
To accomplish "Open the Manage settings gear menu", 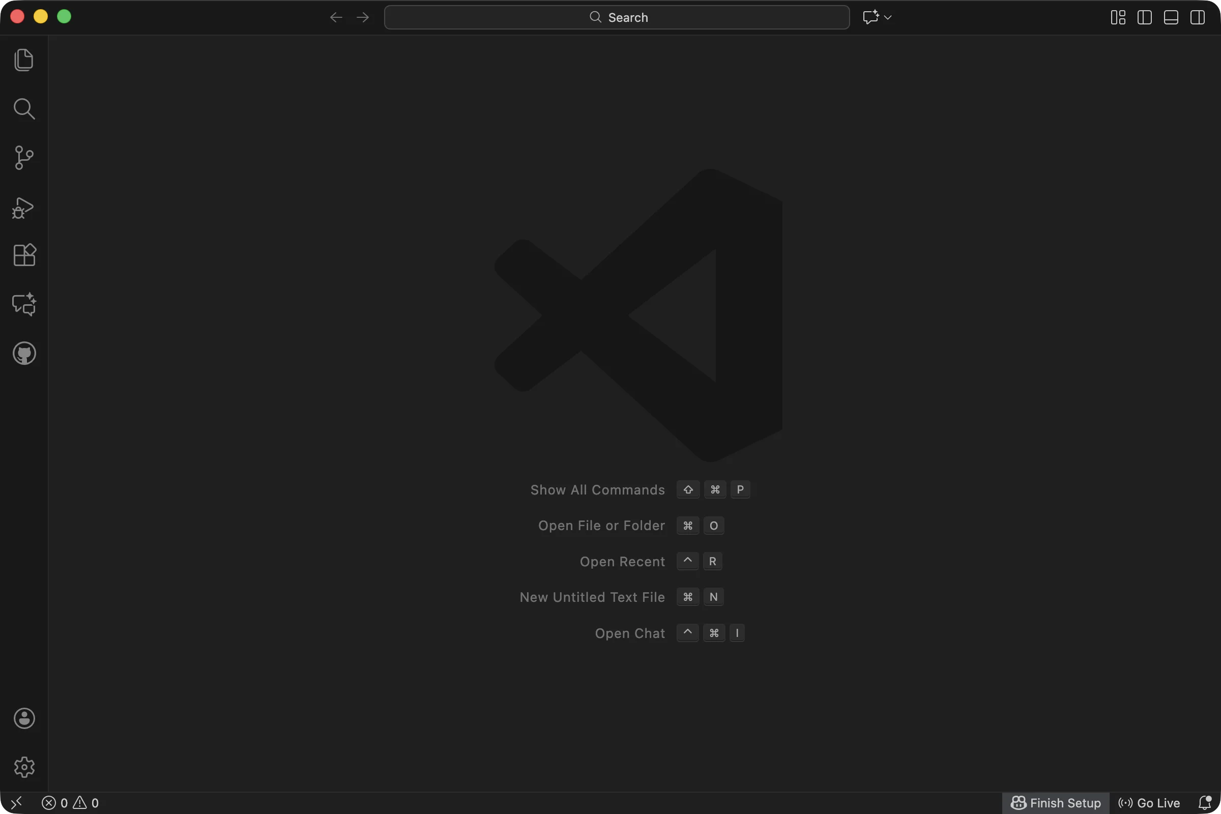I will click(x=24, y=767).
